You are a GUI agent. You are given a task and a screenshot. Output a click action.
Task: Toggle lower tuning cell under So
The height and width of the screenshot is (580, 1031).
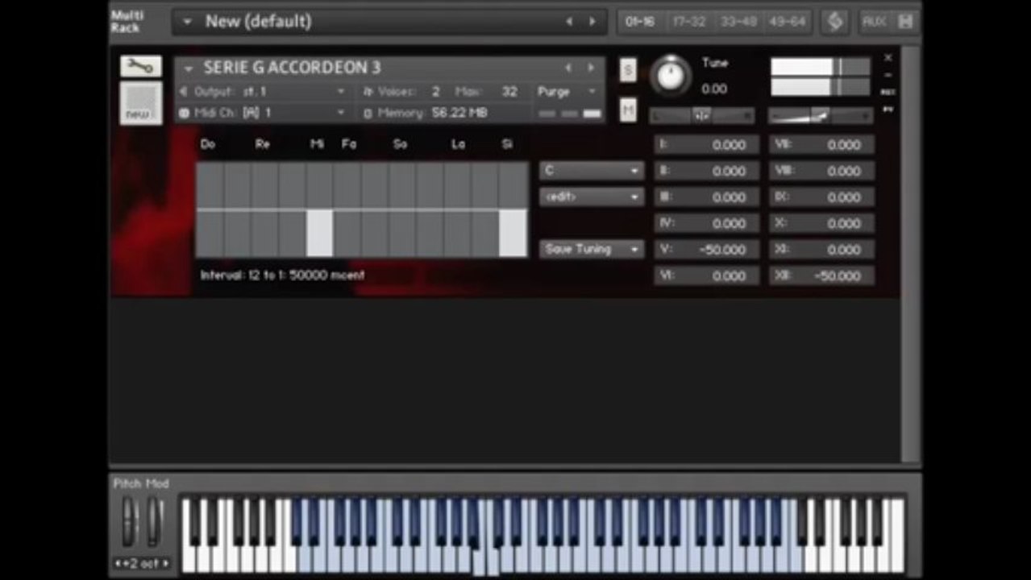pyautogui.click(x=402, y=234)
